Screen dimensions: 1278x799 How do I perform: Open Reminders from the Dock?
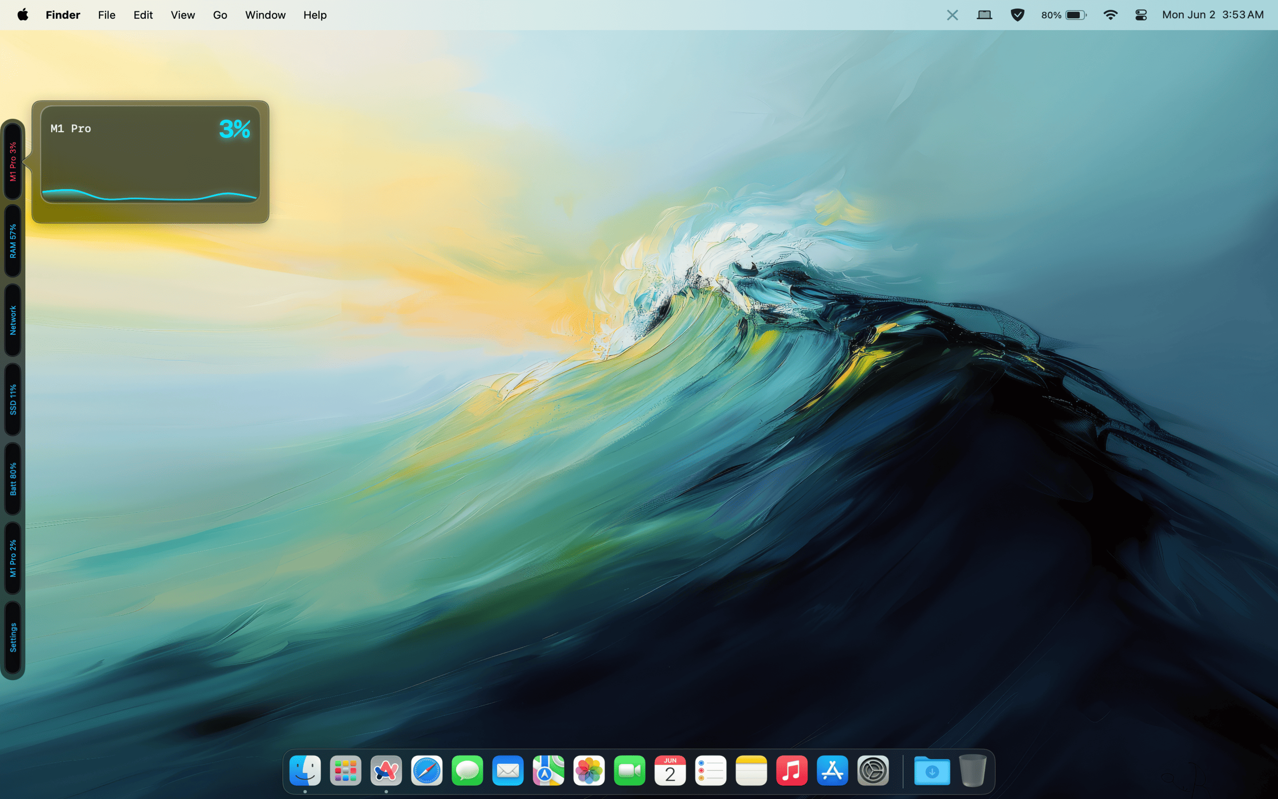pyautogui.click(x=711, y=771)
